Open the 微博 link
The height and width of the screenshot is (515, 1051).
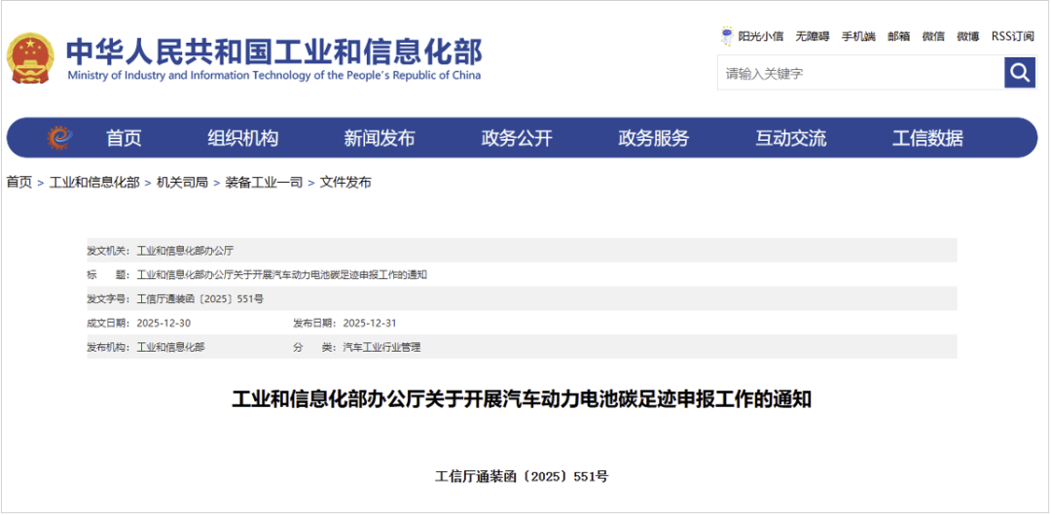(968, 37)
